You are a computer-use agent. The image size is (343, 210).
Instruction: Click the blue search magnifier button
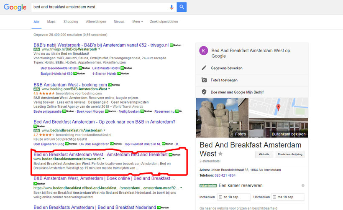coord(182,7)
